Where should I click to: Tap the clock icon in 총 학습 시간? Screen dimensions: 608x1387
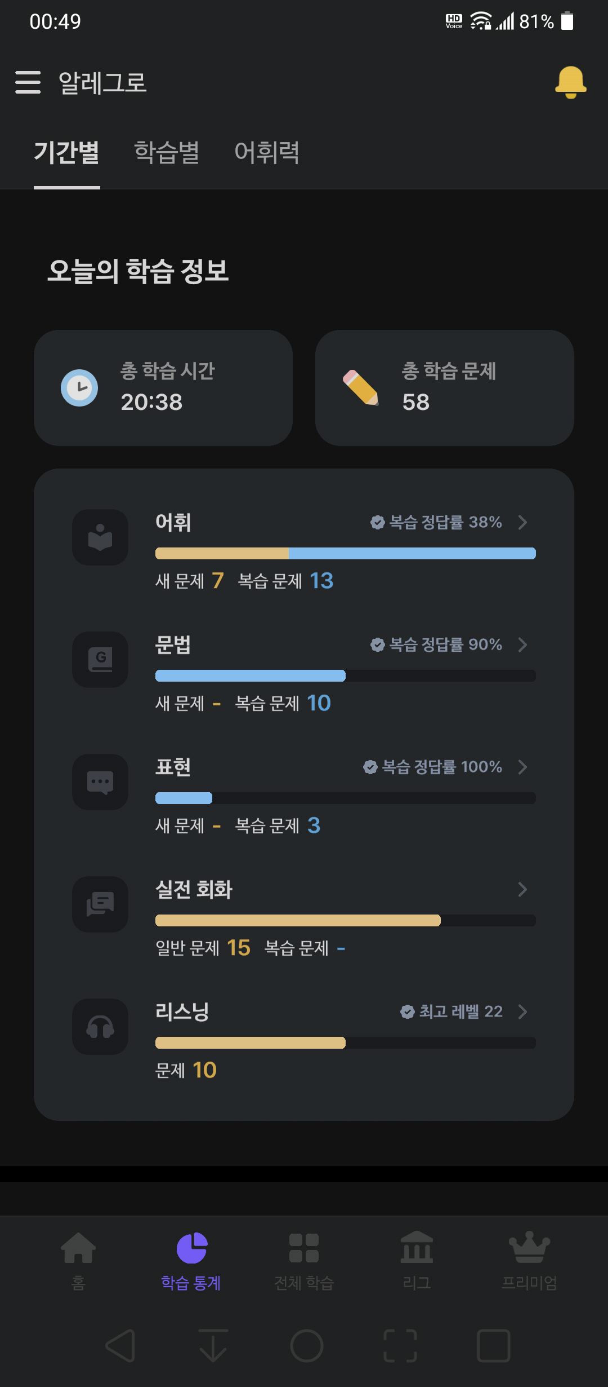[79, 388]
